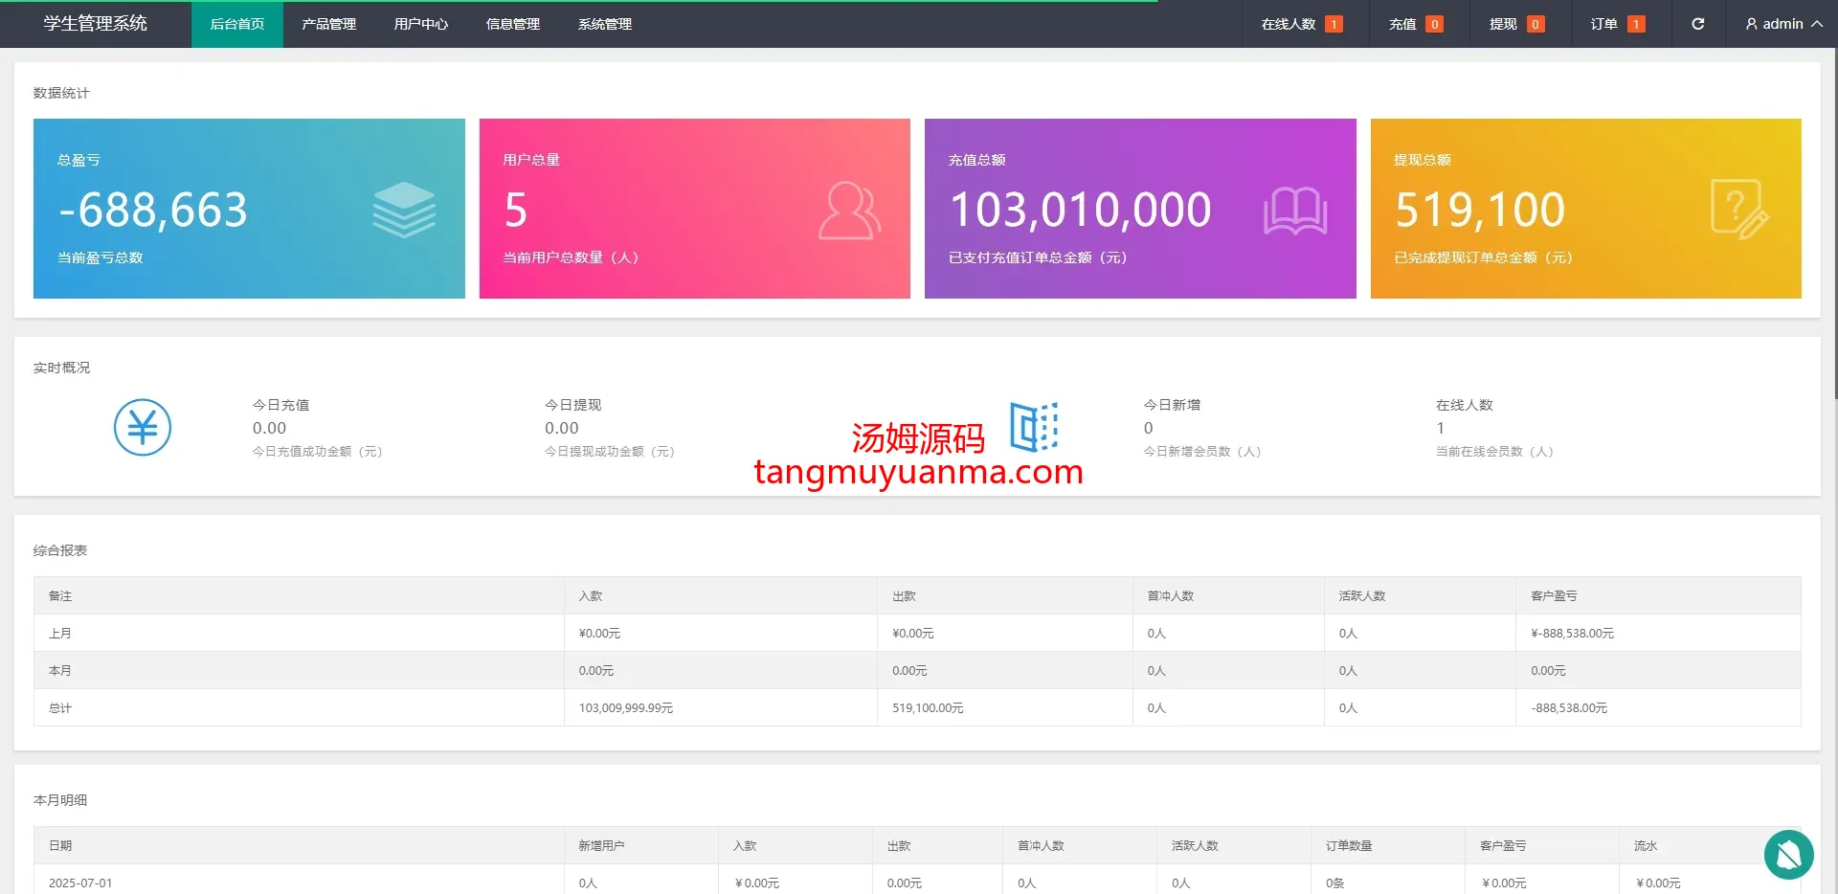Click the blue logo icon beside 汤姆源码

[1034, 427]
